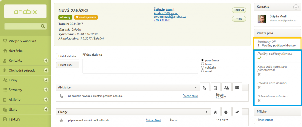Image resolution: width=302 pixels, height=127 pixels.
Task: Show completed tasks via checkmark filter icon
Action: 237,112
